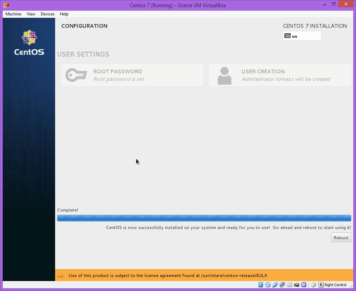
Task: Click the optical disc status icon
Action: (x=268, y=284)
